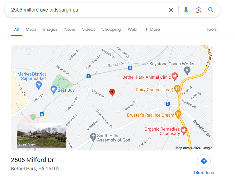Click Dairy Queen restaurant marker
235x185 pixels.
[177, 89]
